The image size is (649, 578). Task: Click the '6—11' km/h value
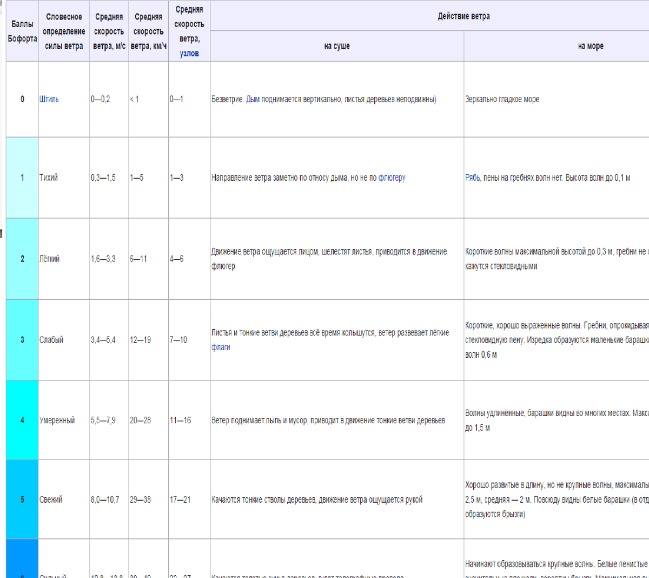(138, 259)
